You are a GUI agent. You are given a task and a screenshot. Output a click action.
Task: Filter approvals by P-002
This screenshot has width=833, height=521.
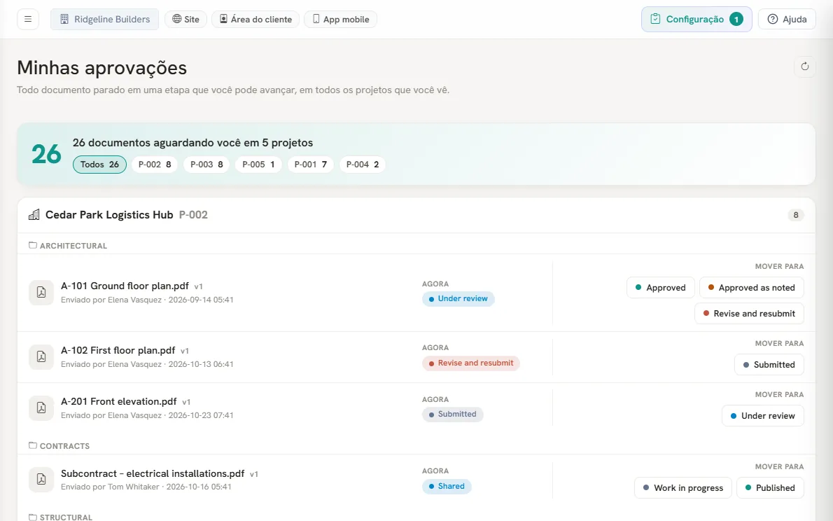pos(155,165)
